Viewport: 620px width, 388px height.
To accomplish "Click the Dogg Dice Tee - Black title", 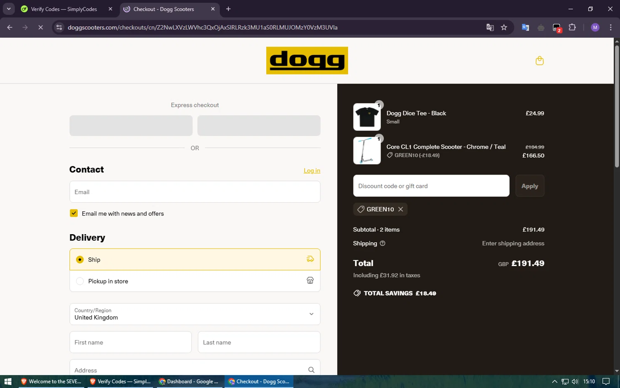I will point(416,113).
